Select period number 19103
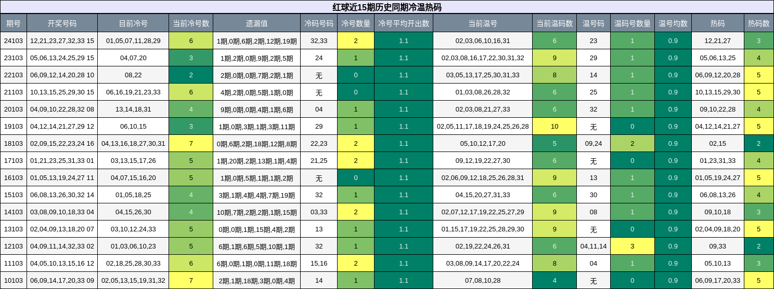Viewport: 774px width, 289px height. 14,127
